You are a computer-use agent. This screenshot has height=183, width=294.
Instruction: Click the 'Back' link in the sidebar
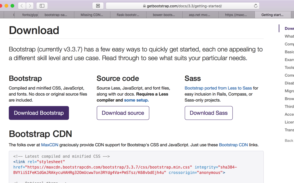tap(289, 141)
